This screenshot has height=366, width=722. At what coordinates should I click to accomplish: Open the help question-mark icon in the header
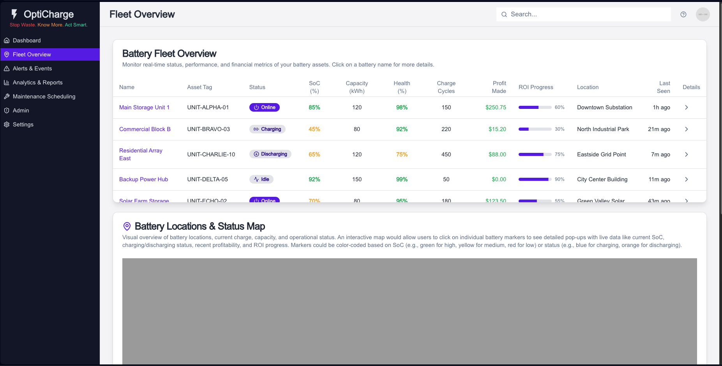(x=683, y=14)
